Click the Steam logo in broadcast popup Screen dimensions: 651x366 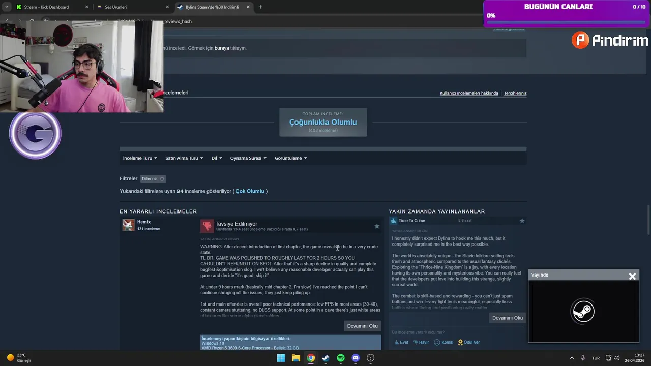[583, 311]
